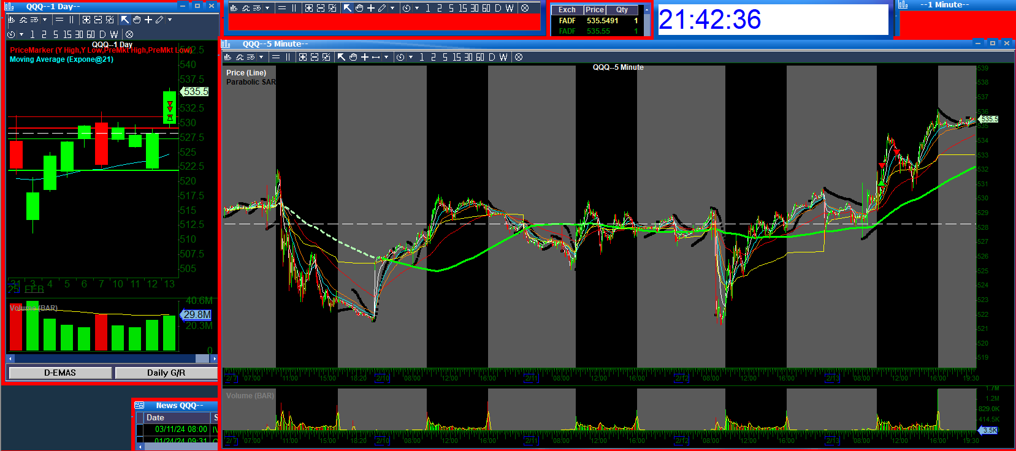Select ruler measure tool in QQQ 5 Minute toolbar

(x=376, y=57)
